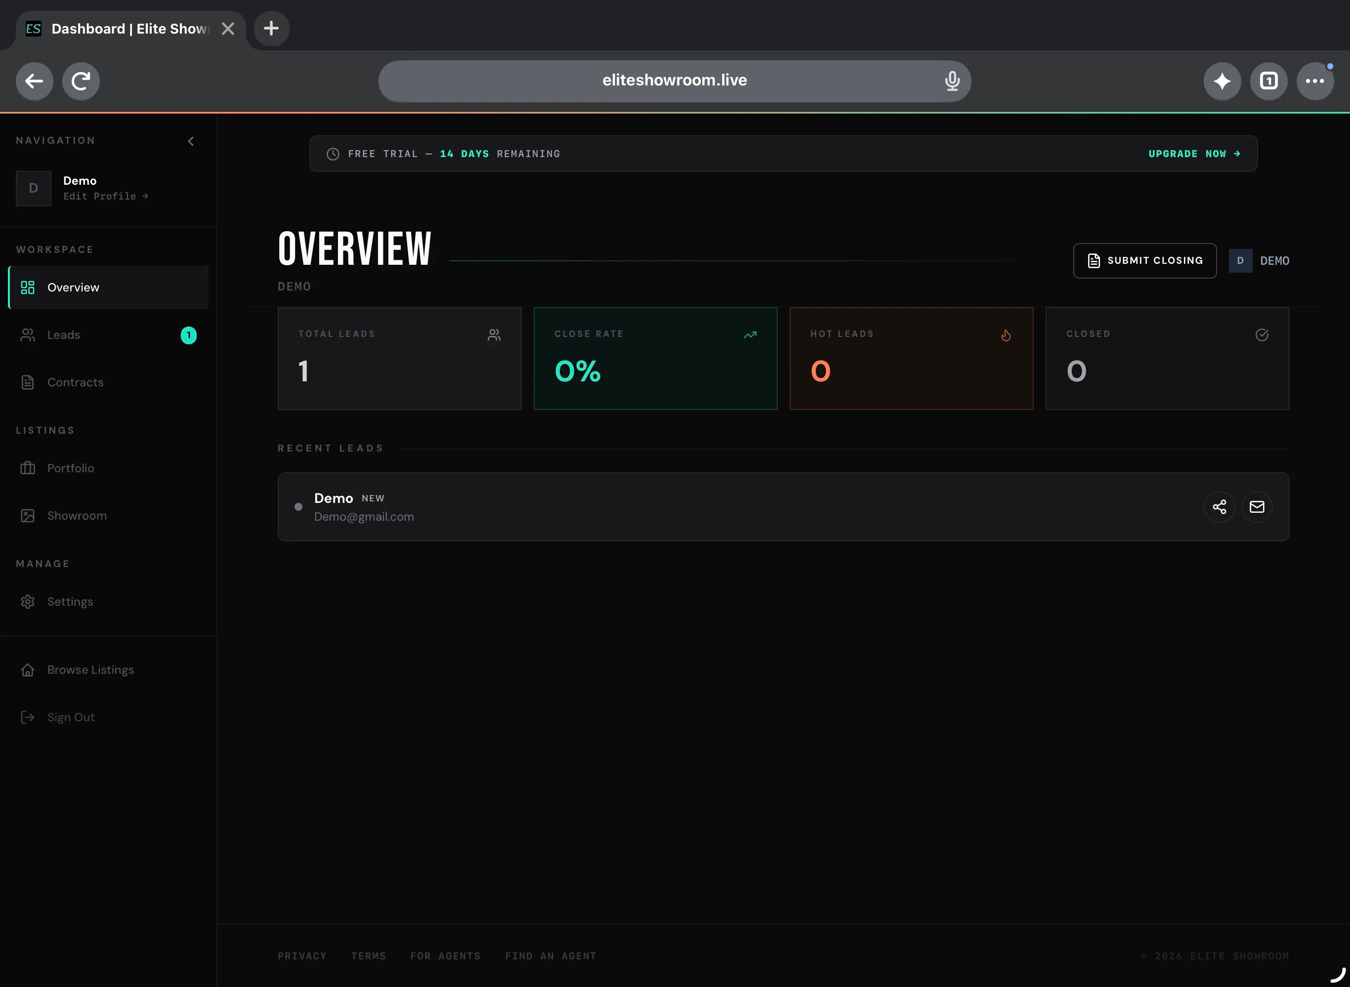Image resolution: width=1350 pixels, height=987 pixels.
Task: Open the Privacy footer link
Action: click(x=302, y=956)
